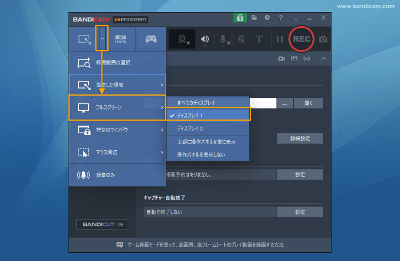This screenshot has width=400, height=261.
Task: Expand speaker settings small arrow
Action: click(x=204, y=46)
